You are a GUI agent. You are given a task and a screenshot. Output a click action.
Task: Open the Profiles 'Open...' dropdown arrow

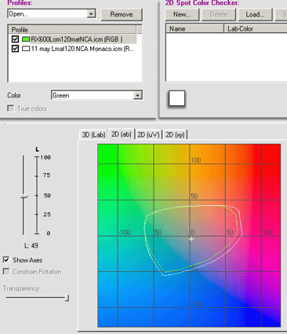click(x=91, y=13)
